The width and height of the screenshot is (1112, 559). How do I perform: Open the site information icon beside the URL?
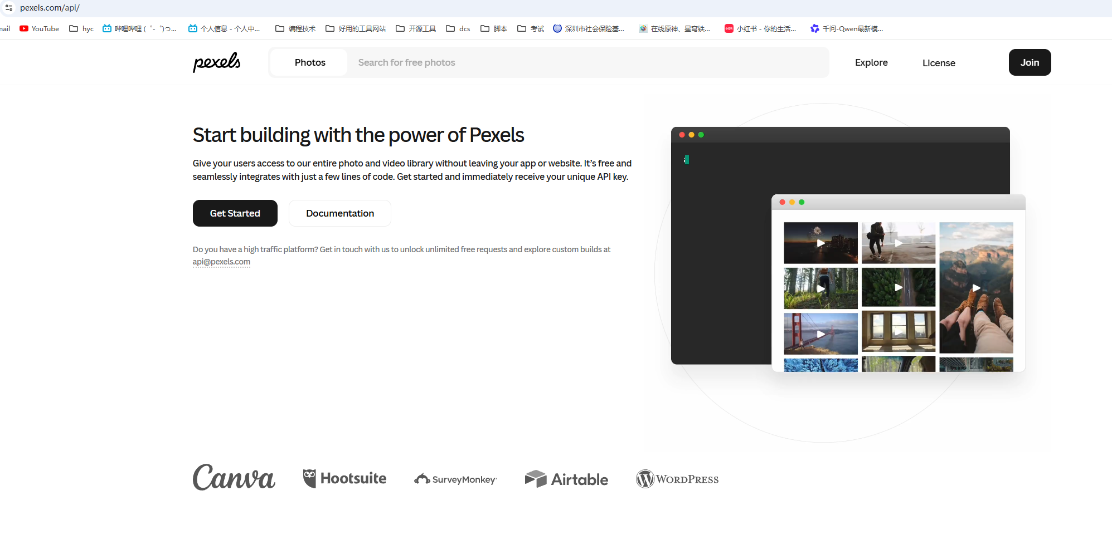[x=9, y=8]
